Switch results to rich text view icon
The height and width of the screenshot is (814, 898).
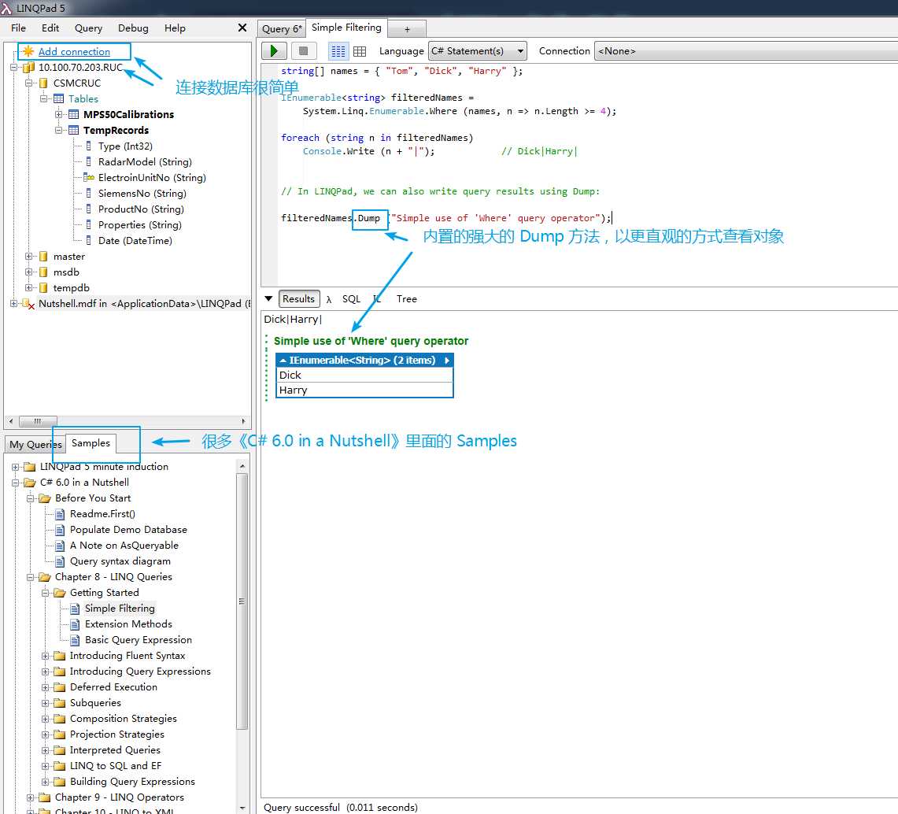338,51
